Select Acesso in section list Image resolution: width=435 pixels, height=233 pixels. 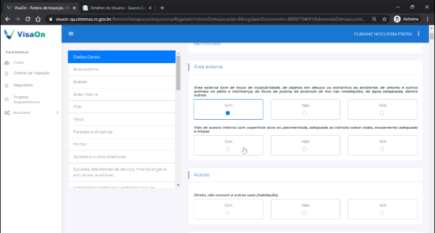coord(122,82)
